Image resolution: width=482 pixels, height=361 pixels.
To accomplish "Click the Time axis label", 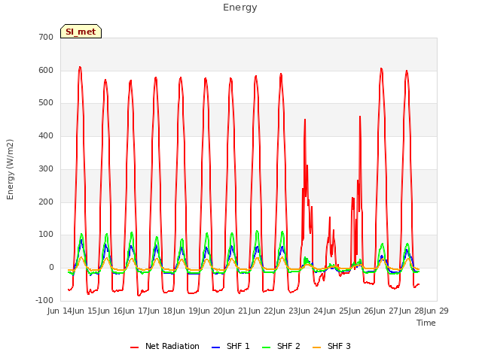I will [x=426, y=323].
